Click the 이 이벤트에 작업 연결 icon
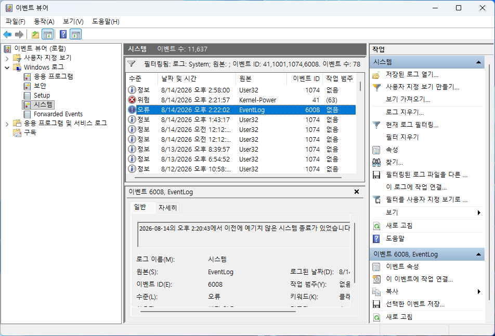The width and height of the screenshot is (495, 336). 376,279
